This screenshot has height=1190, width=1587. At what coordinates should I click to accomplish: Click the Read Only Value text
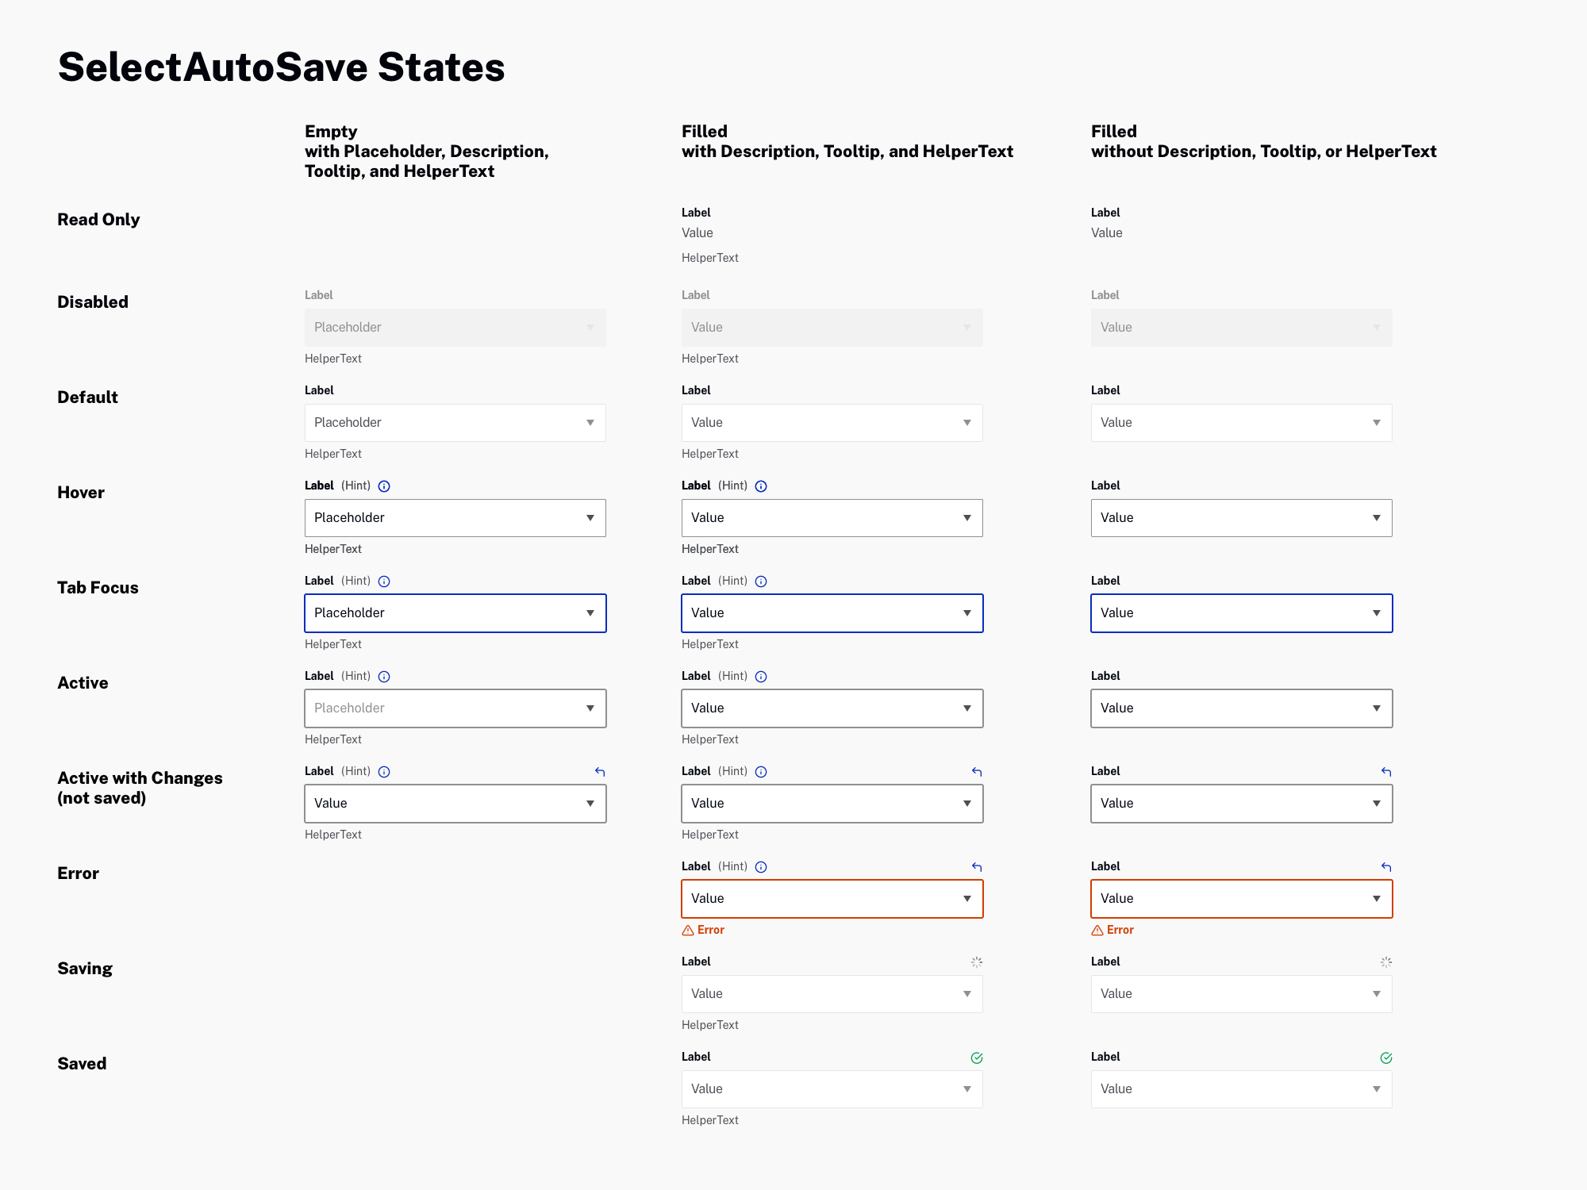(696, 232)
